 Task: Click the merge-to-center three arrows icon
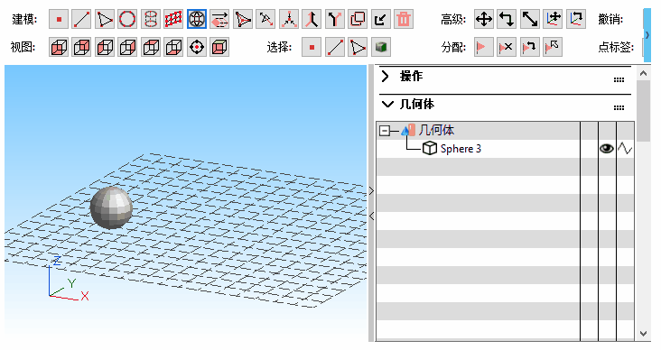289,19
